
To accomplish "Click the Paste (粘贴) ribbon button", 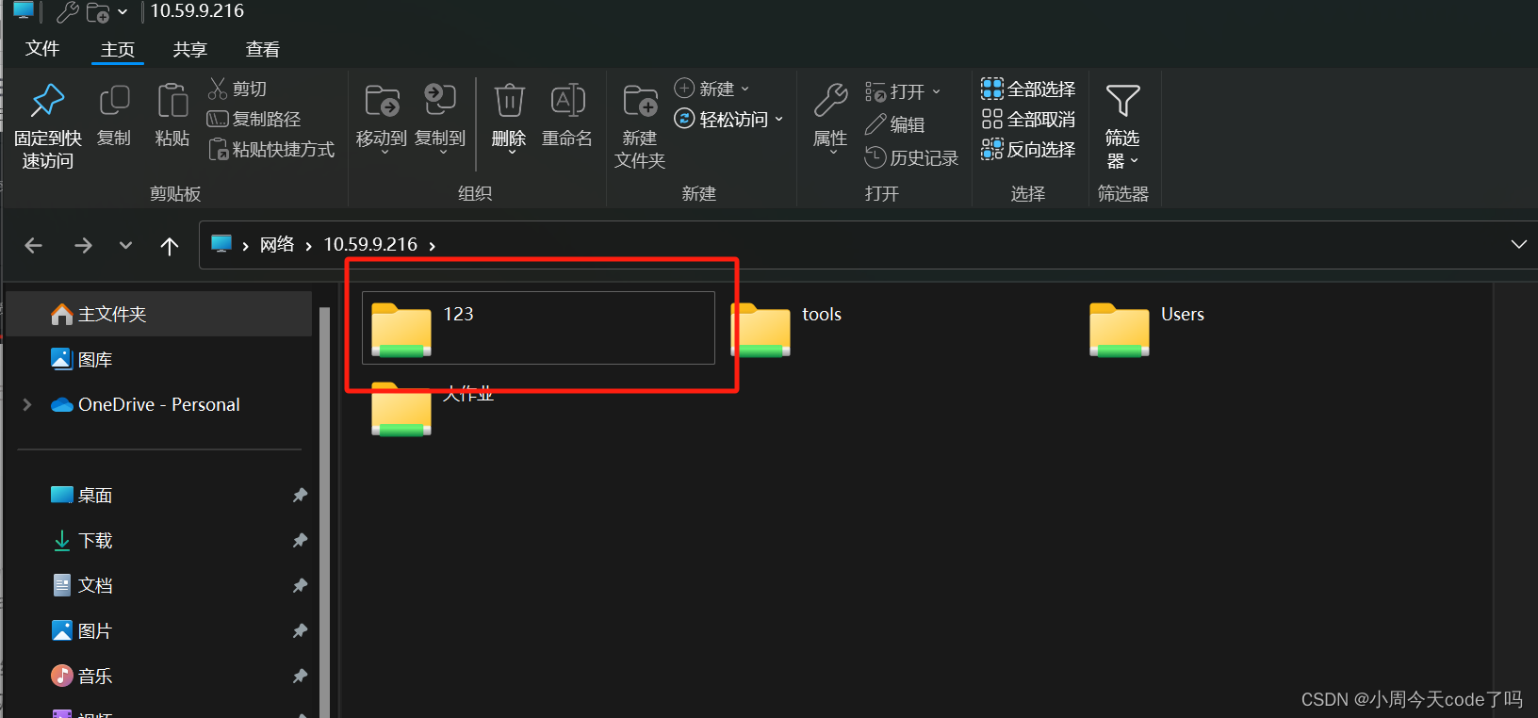I will tap(172, 116).
